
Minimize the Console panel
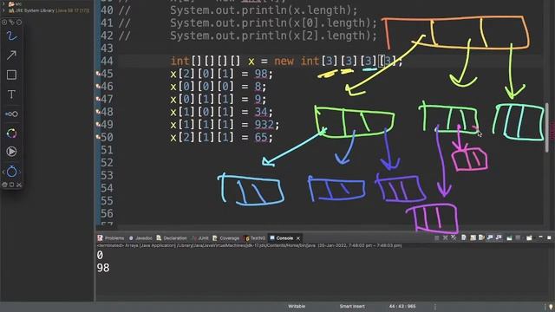pyautogui.click(x=540, y=237)
